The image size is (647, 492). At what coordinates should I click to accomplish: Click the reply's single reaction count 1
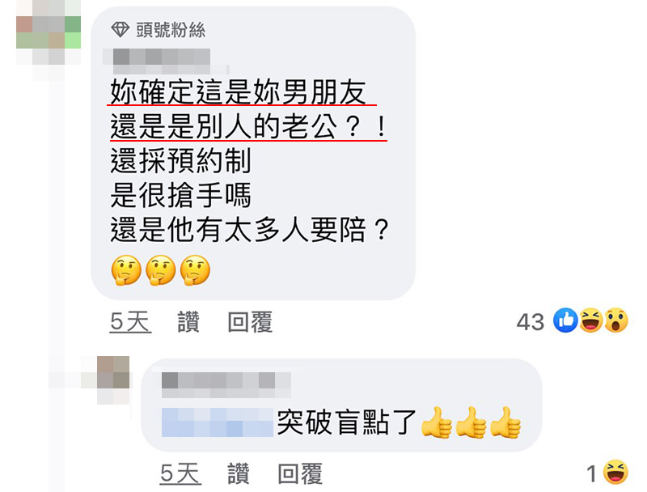pyautogui.click(x=592, y=473)
